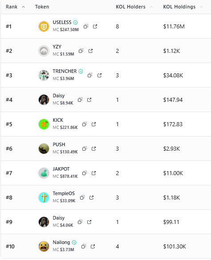This screenshot has height=260, width=211.
Task: Sort table by Rank arrow
Action: [x=24, y=7]
